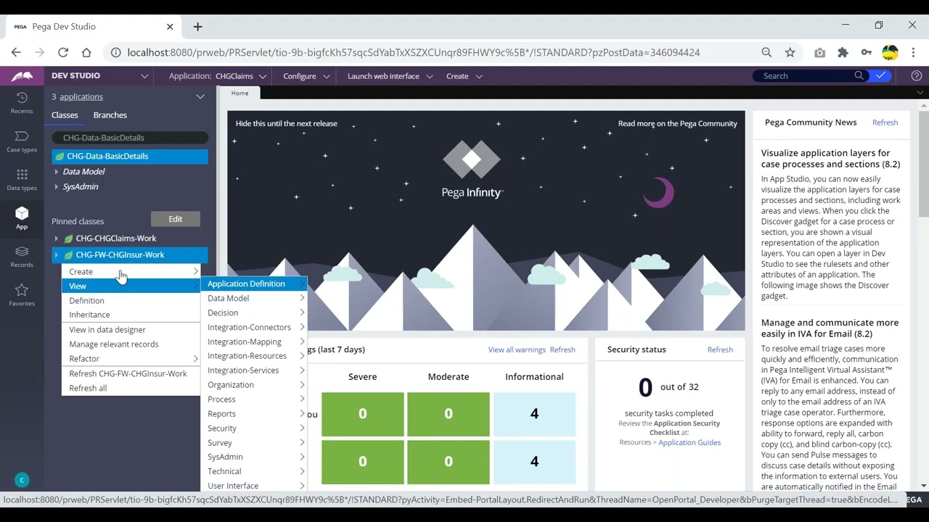The width and height of the screenshot is (929, 522).
Task: Open the Records sidebar icon
Action: [x=22, y=256]
